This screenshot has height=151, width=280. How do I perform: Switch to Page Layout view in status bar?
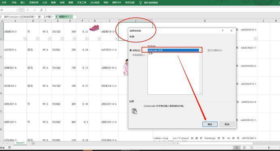244,148
